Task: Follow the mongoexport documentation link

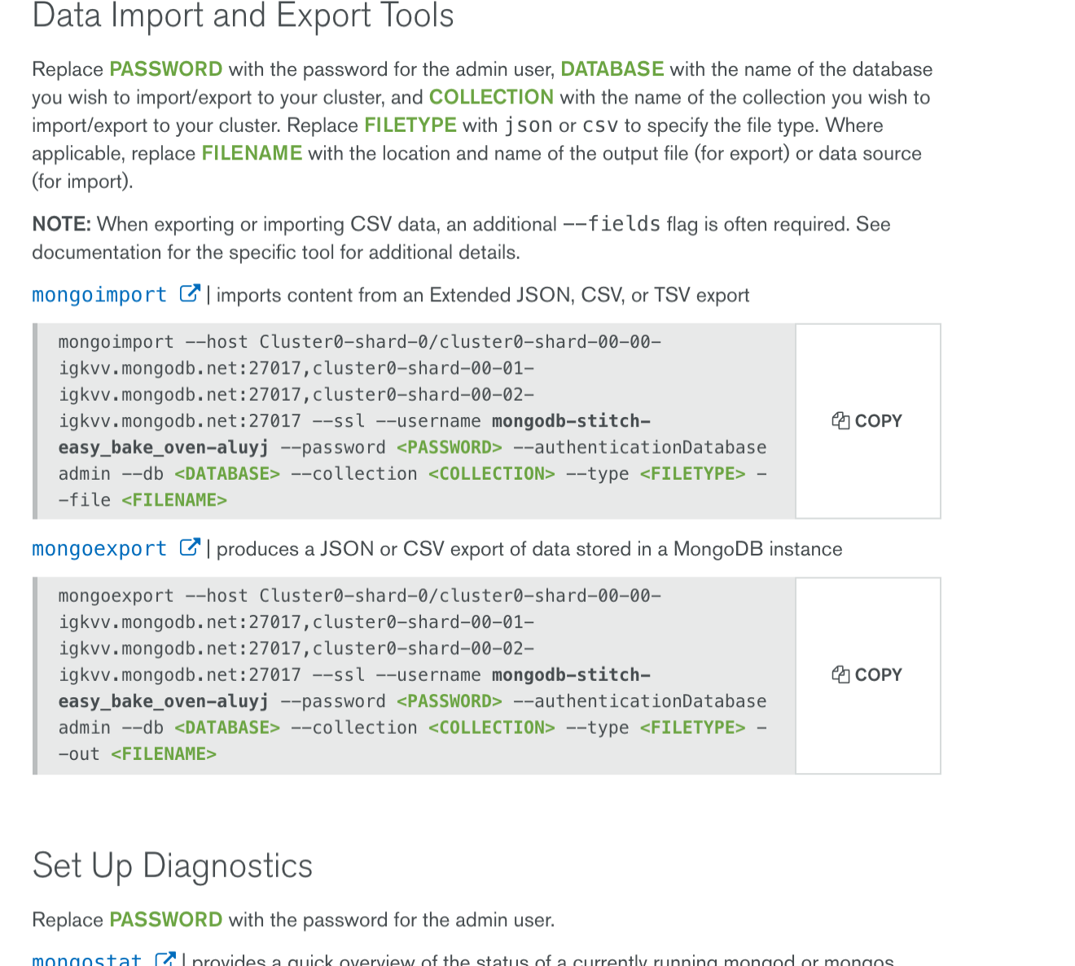Action: [x=99, y=549]
